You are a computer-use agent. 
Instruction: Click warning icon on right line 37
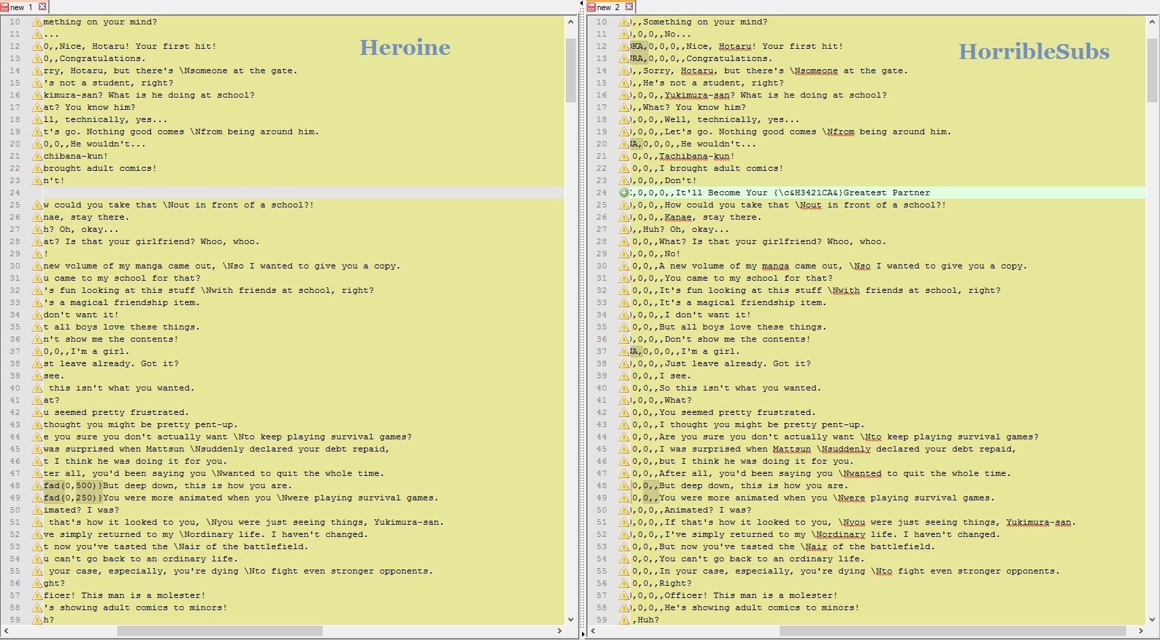pos(624,352)
